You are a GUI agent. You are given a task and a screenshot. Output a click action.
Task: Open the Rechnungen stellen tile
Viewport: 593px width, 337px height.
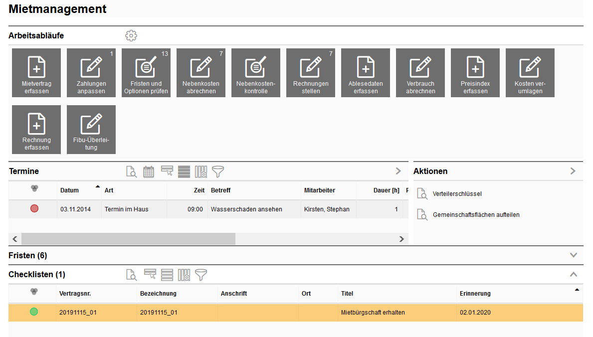click(x=311, y=73)
